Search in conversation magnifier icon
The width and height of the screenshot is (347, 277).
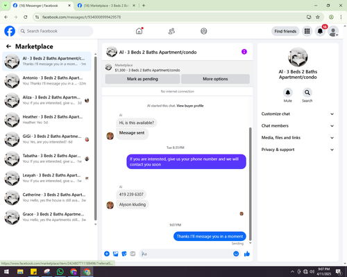(x=307, y=93)
